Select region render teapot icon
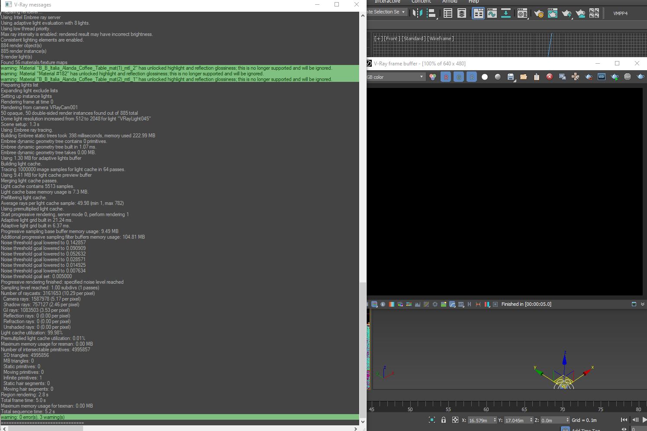The width and height of the screenshot is (647, 431). [589, 77]
